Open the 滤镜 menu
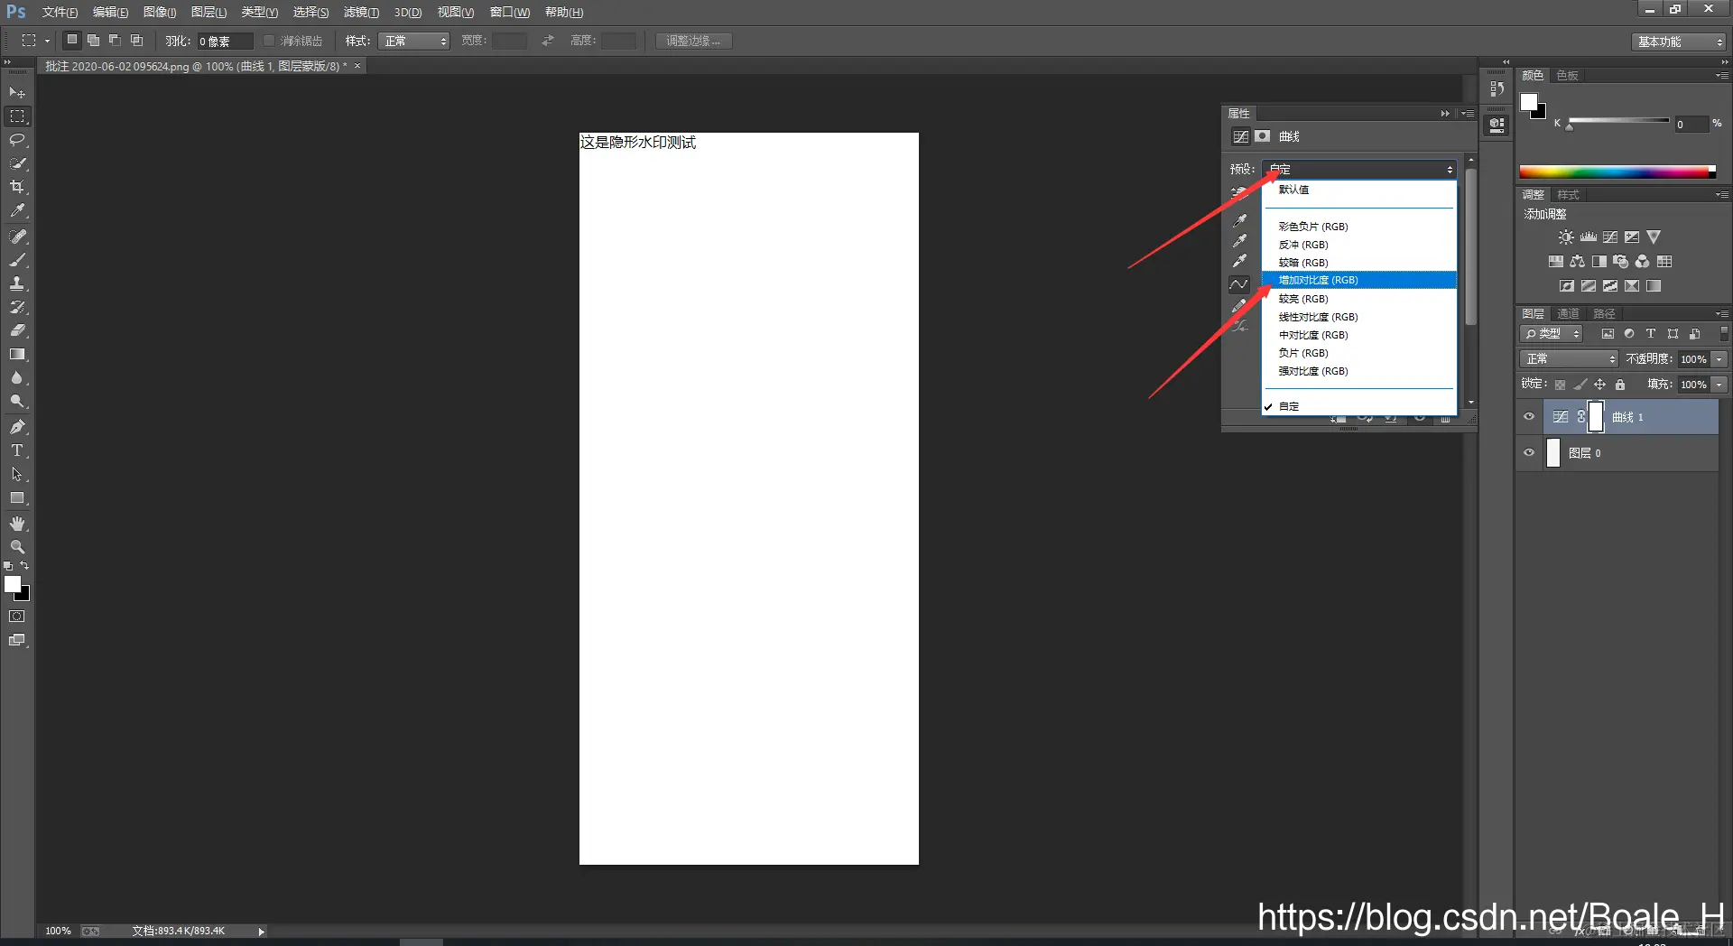This screenshot has width=1733, height=946. coord(361,12)
